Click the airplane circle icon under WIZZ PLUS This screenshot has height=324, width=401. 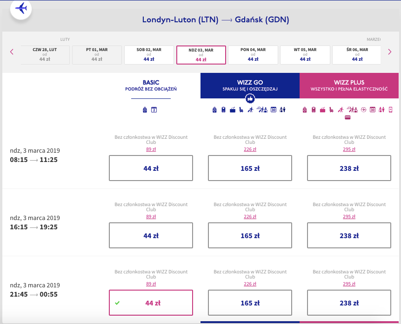click(x=363, y=110)
